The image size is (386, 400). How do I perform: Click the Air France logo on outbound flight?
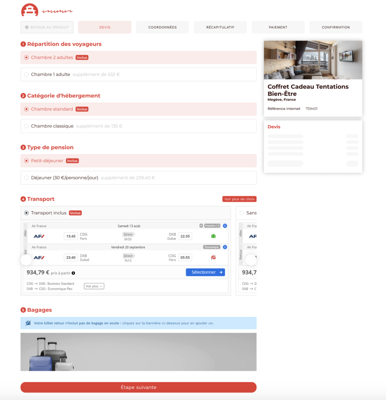[39, 236]
